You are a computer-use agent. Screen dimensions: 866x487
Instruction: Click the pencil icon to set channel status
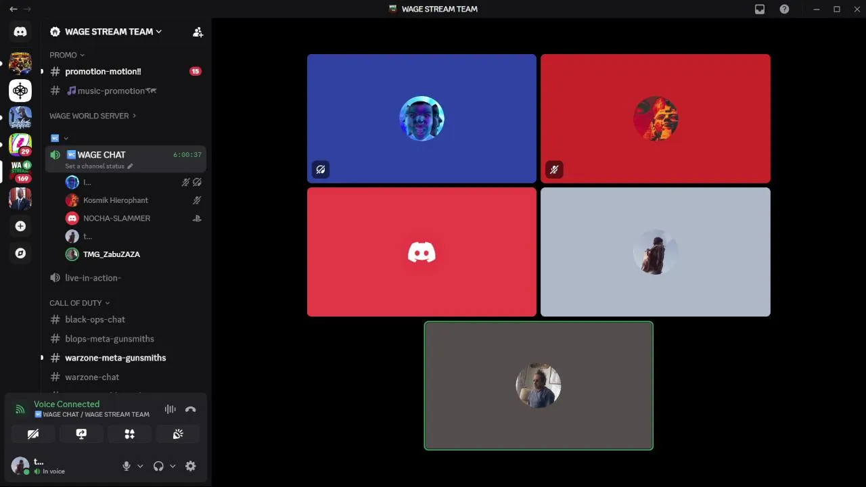tap(130, 166)
